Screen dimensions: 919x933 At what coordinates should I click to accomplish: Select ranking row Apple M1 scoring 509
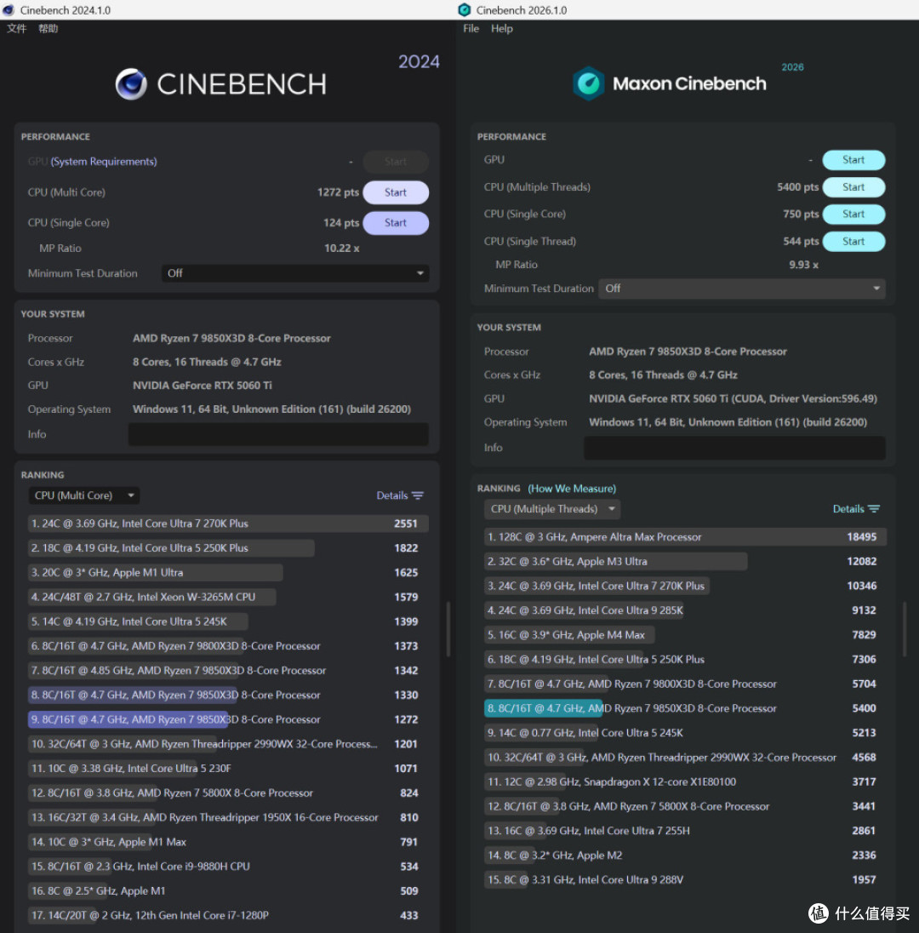click(228, 890)
